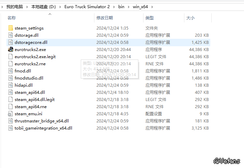Viewport: 244px width, 168px height.
Task: Click the eurotrucks2.exe.legit file icon
Action: 11,57
